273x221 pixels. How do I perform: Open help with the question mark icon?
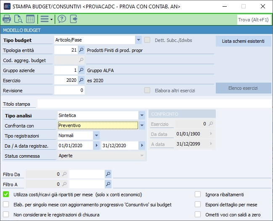click(62, 19)
